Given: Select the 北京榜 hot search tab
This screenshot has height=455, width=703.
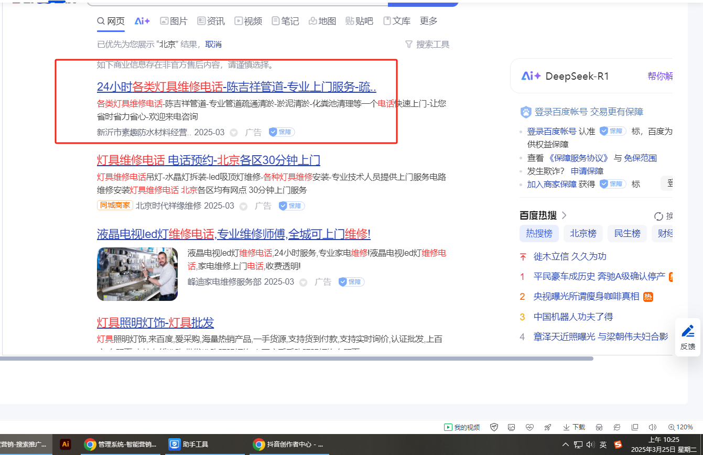Looking at the screenshot, I should 583,233.
